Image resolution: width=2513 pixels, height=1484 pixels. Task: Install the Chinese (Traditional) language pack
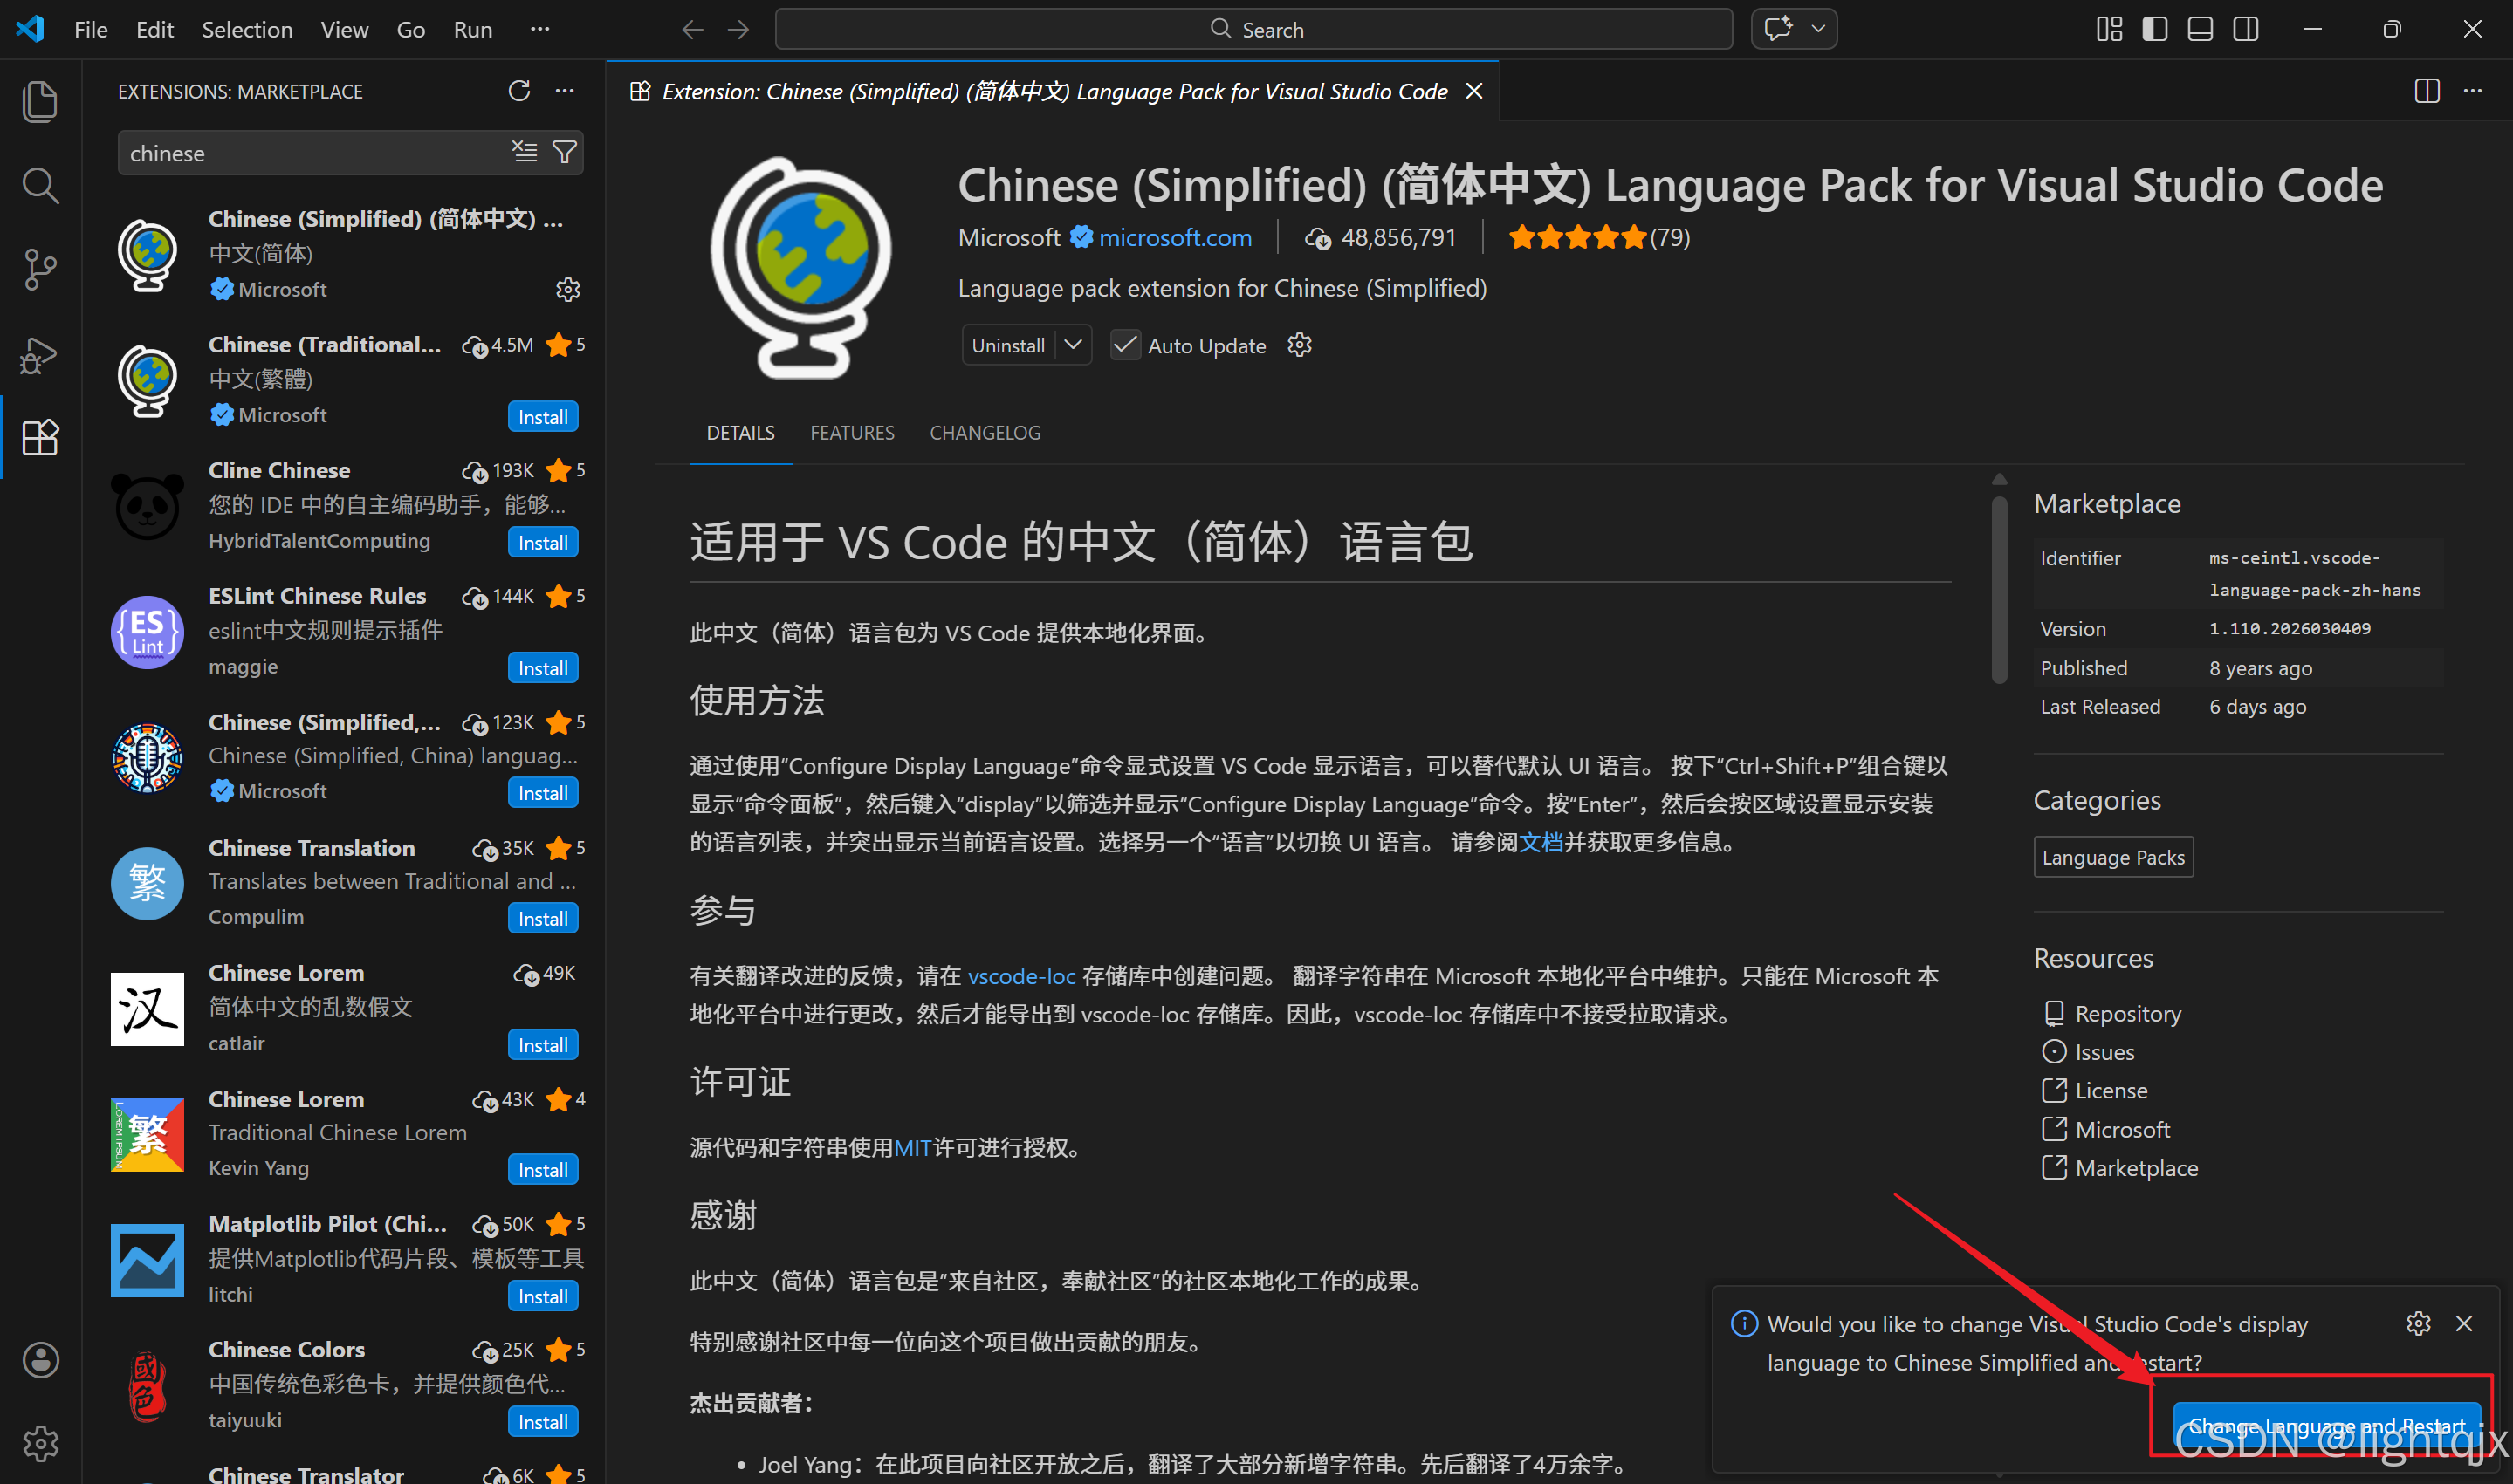click(x=542, y=417)
